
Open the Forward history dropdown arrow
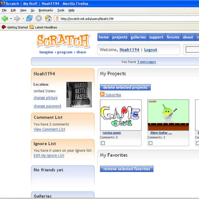pyautogui.click(x=23, y=19)
